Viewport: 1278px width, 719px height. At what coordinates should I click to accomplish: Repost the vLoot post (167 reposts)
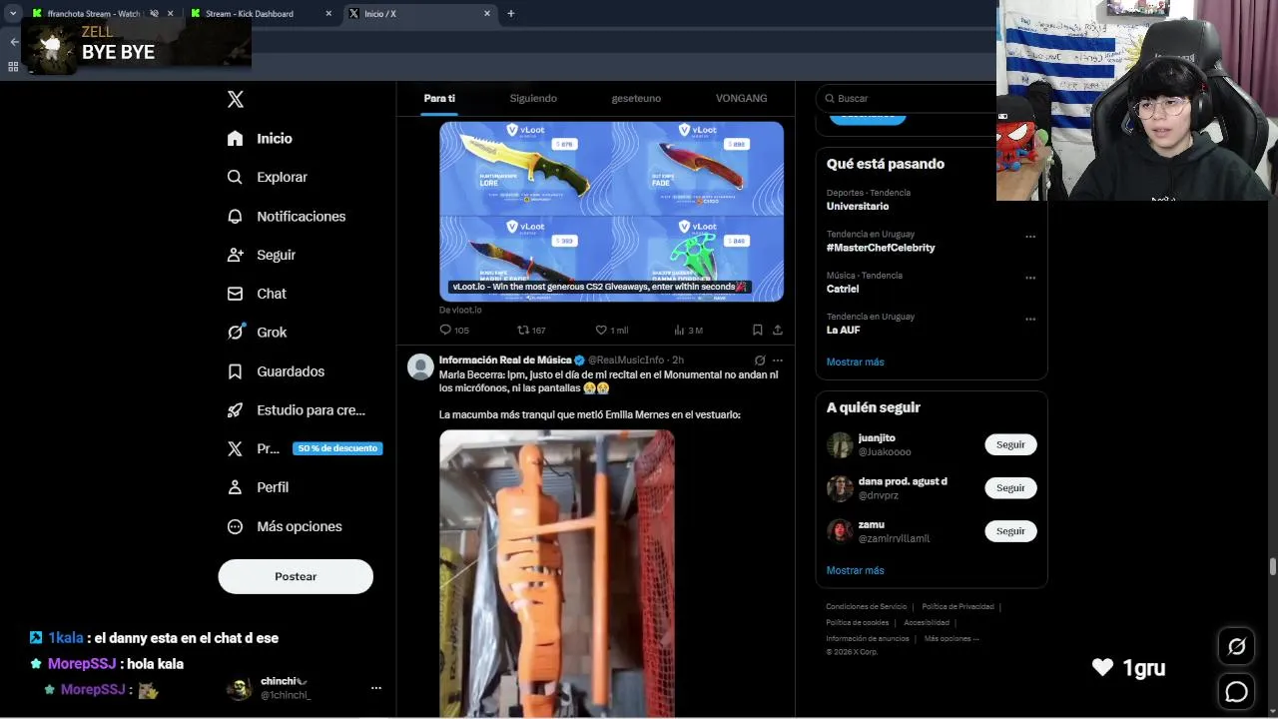531,330
